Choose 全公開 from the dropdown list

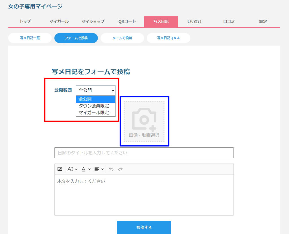pyautogui.click(x=96, y=99)
